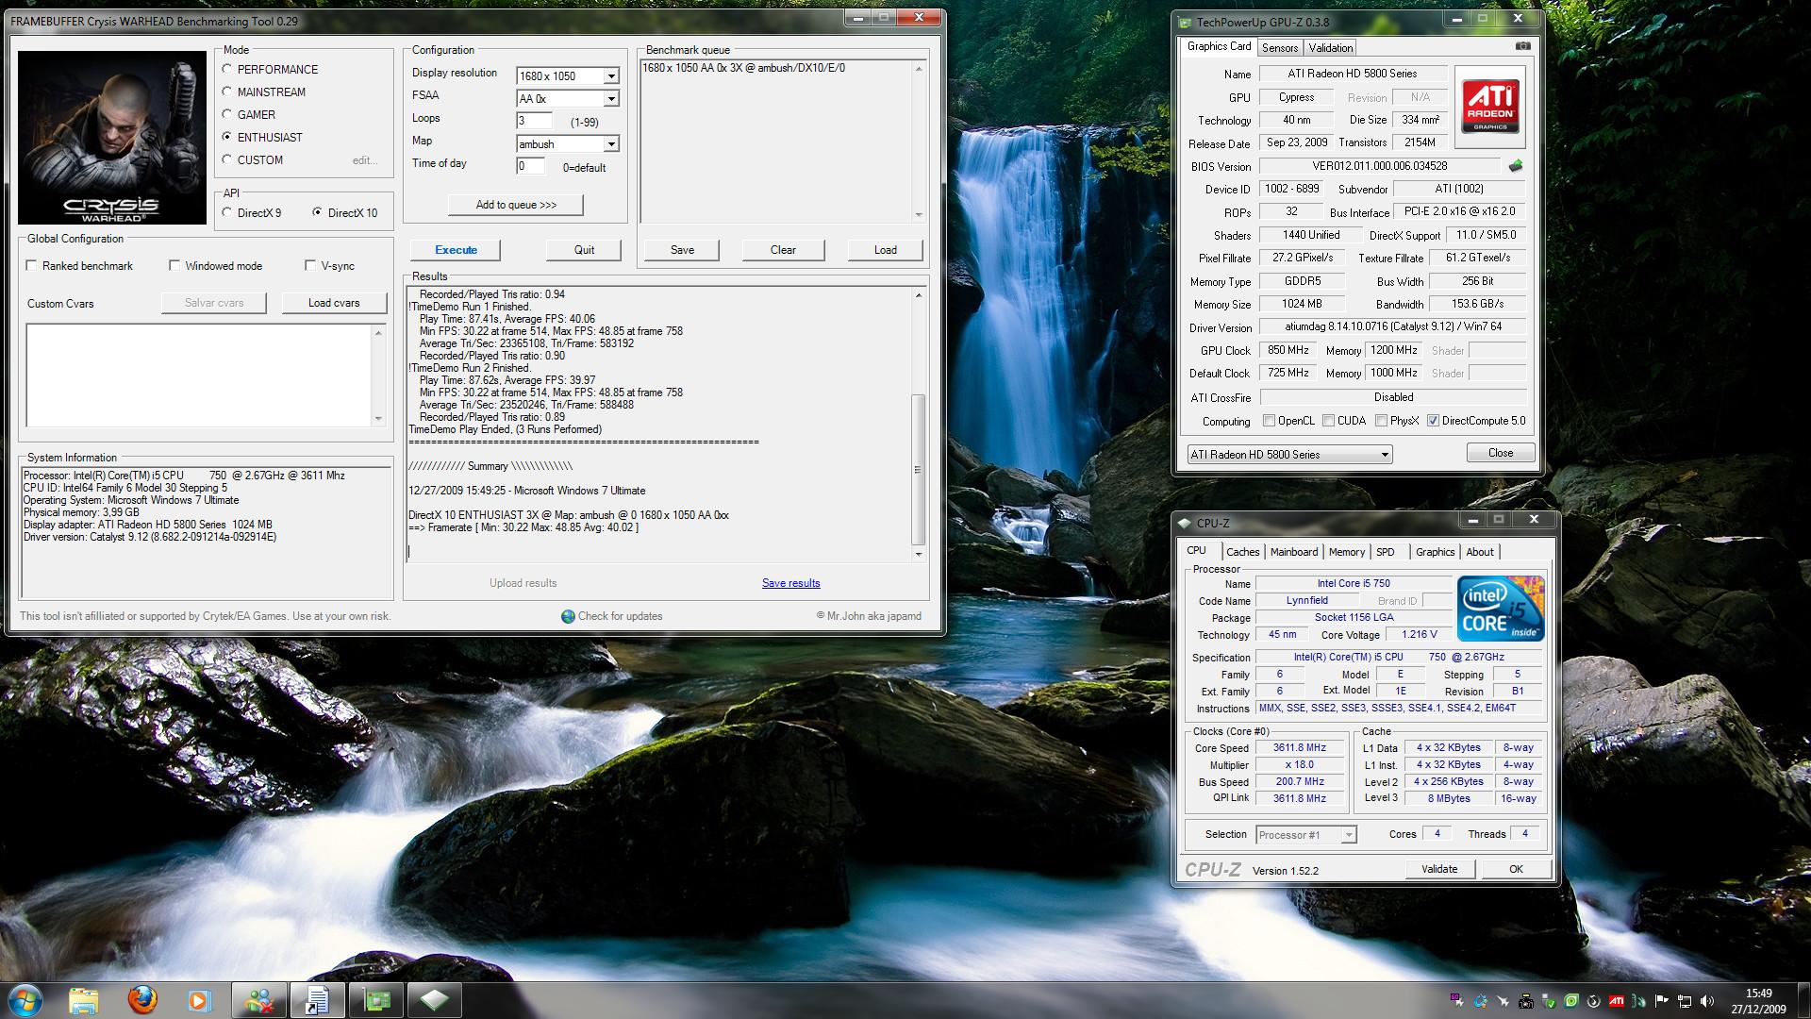Click the Loops input field
The image size is (1811, 1019).
[x=534, y=121]
